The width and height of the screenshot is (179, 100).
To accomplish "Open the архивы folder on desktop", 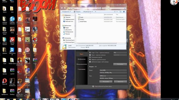I will (4, 71).
